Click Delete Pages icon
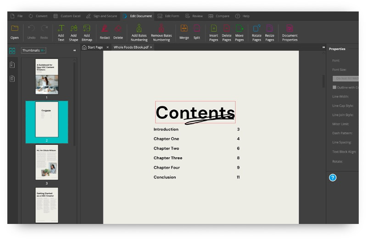The height and width of the screenshot is (240, 367). tap(227, 28)
